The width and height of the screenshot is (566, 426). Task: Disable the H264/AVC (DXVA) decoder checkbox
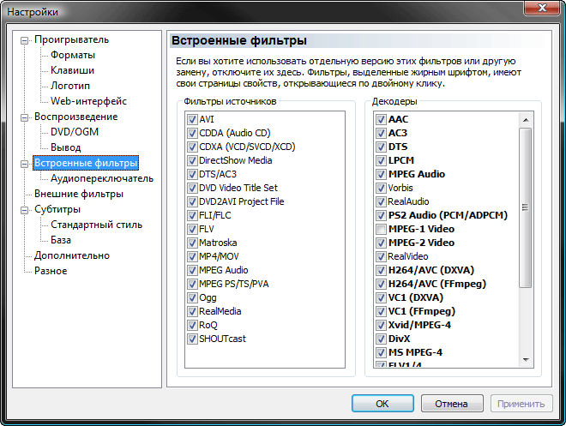coord(381,270)
